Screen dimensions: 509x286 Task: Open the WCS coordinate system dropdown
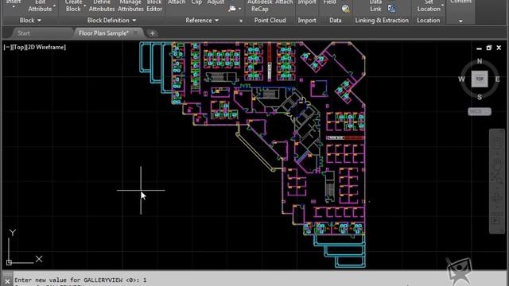click(x=480, y=111)
